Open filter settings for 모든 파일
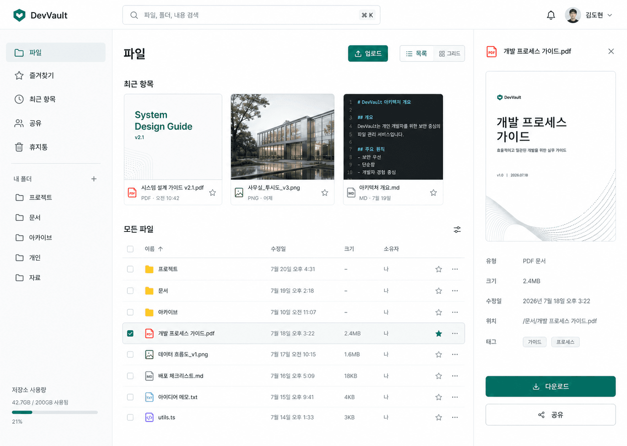Viewport: 627px width, 446px height. pyautogui.click(x=457, y=230)
